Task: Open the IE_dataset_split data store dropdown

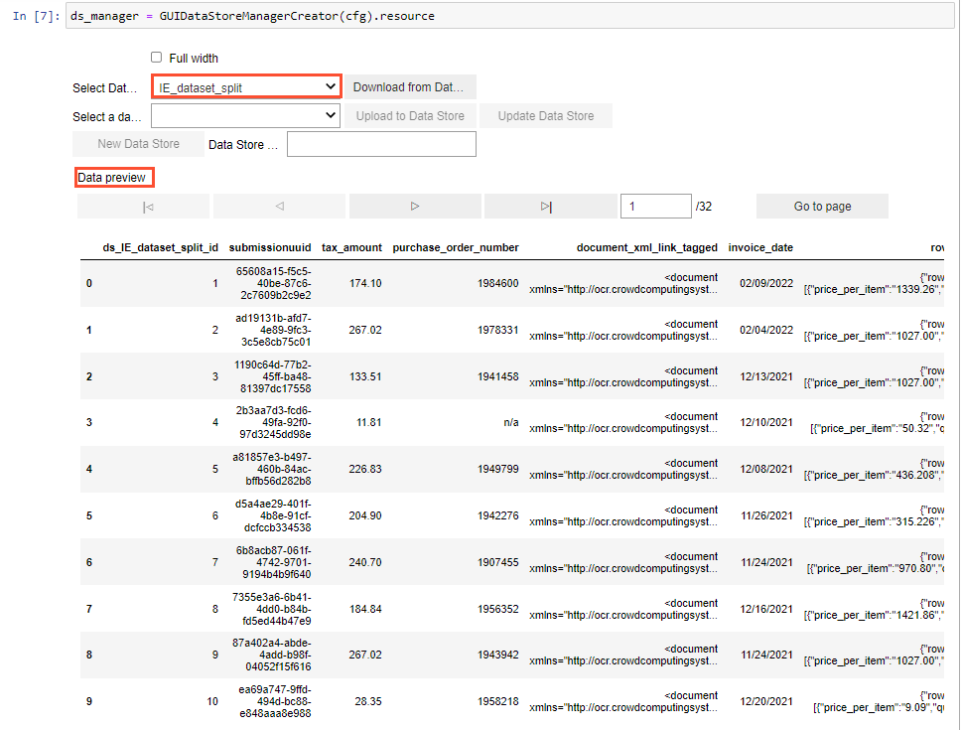Action: click(246, 87)
